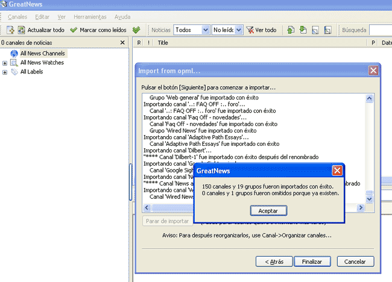Click log line "Canal 'Adaptive Path Essays' fue importado"

(215, 144)
